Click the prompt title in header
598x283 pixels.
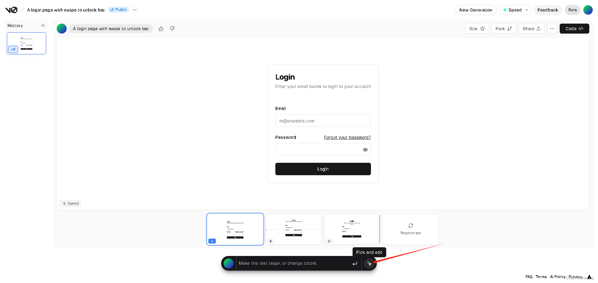point(66,10)
